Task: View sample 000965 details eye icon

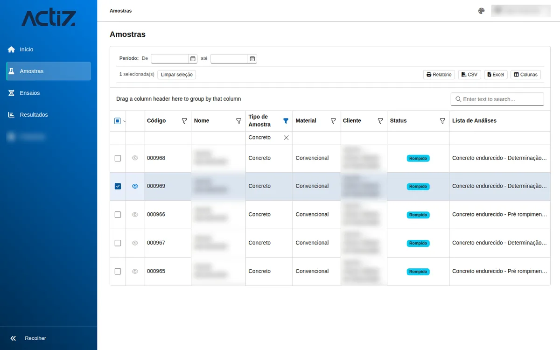Action: (135, 272)
